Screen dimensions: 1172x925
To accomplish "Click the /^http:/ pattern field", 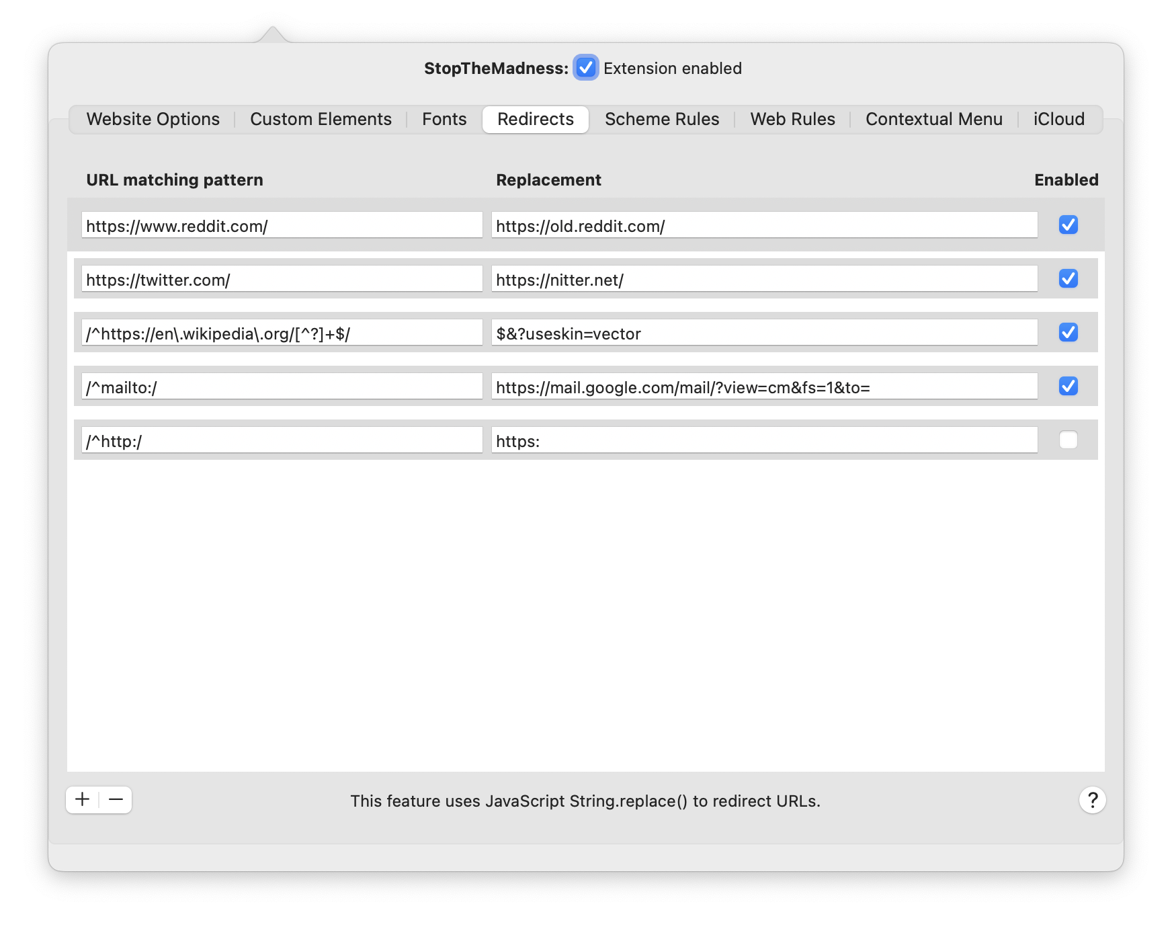I will [282, 440].
